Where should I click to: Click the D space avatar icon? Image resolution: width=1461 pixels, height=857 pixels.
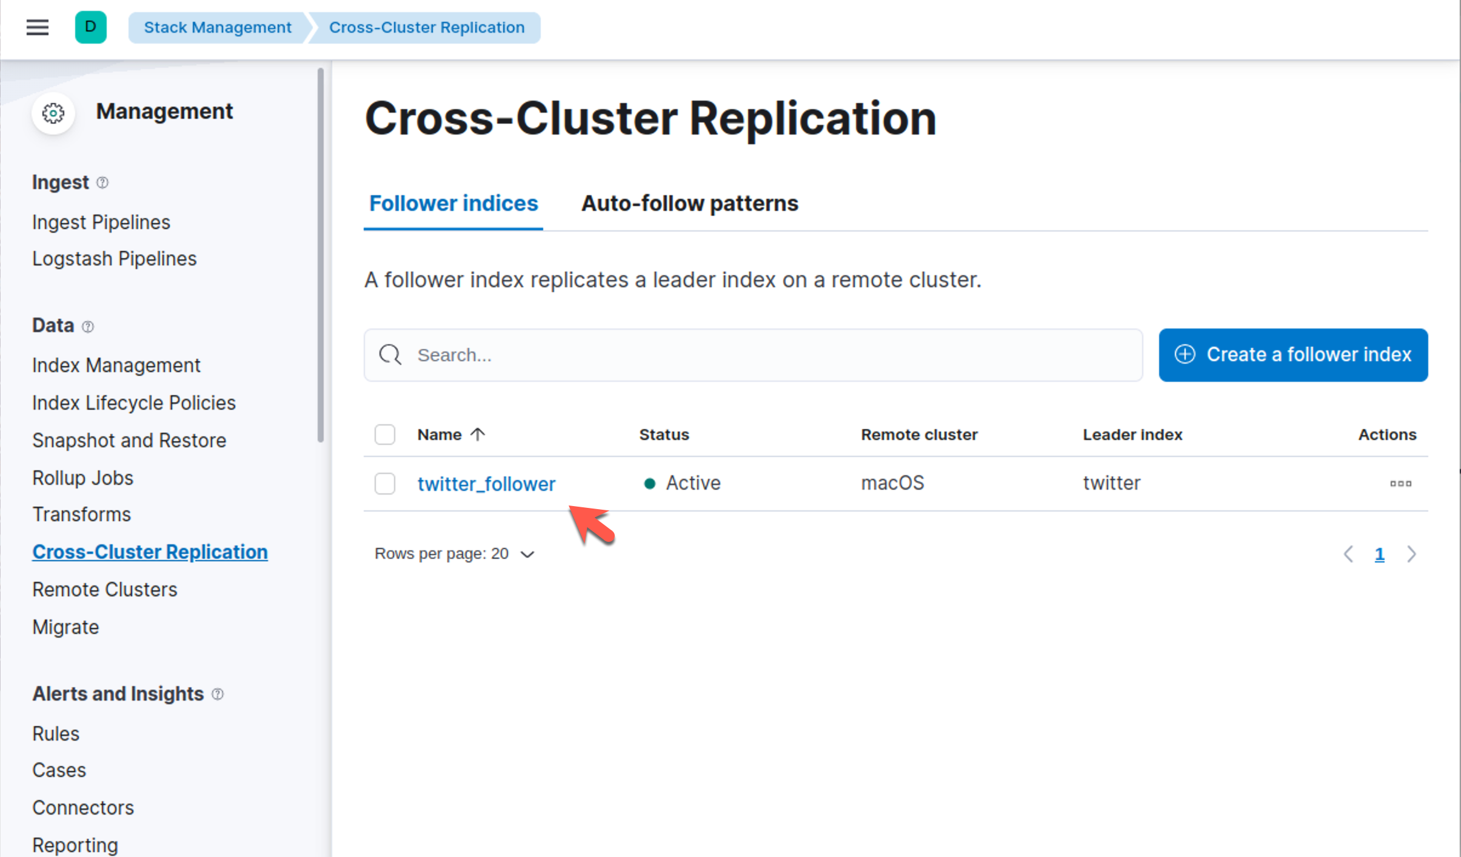click(x=91, y=27)
